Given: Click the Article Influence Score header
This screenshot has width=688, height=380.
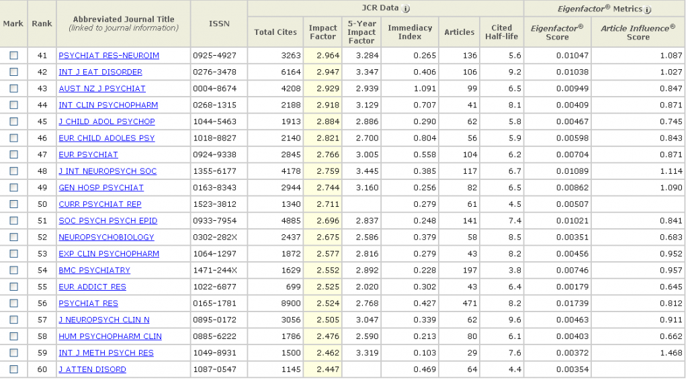Looking at the screenshot, I should (638, 32).
